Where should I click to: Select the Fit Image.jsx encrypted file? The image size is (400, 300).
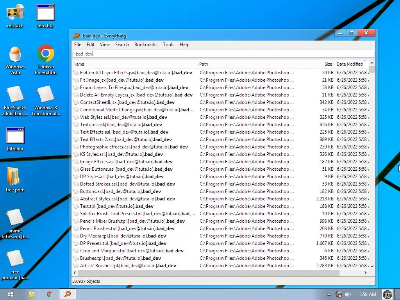(x=221, y=80)
